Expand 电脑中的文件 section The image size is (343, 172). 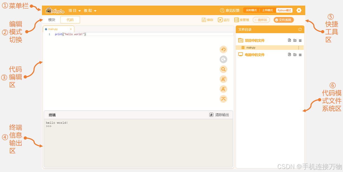click(251, 55)
